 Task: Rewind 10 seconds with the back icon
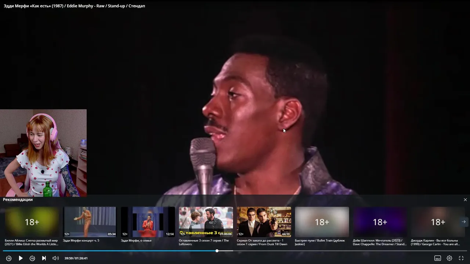[x=9, y=258]
